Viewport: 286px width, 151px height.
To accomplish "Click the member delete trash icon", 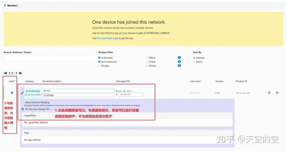I will click(x=269, y=93).
